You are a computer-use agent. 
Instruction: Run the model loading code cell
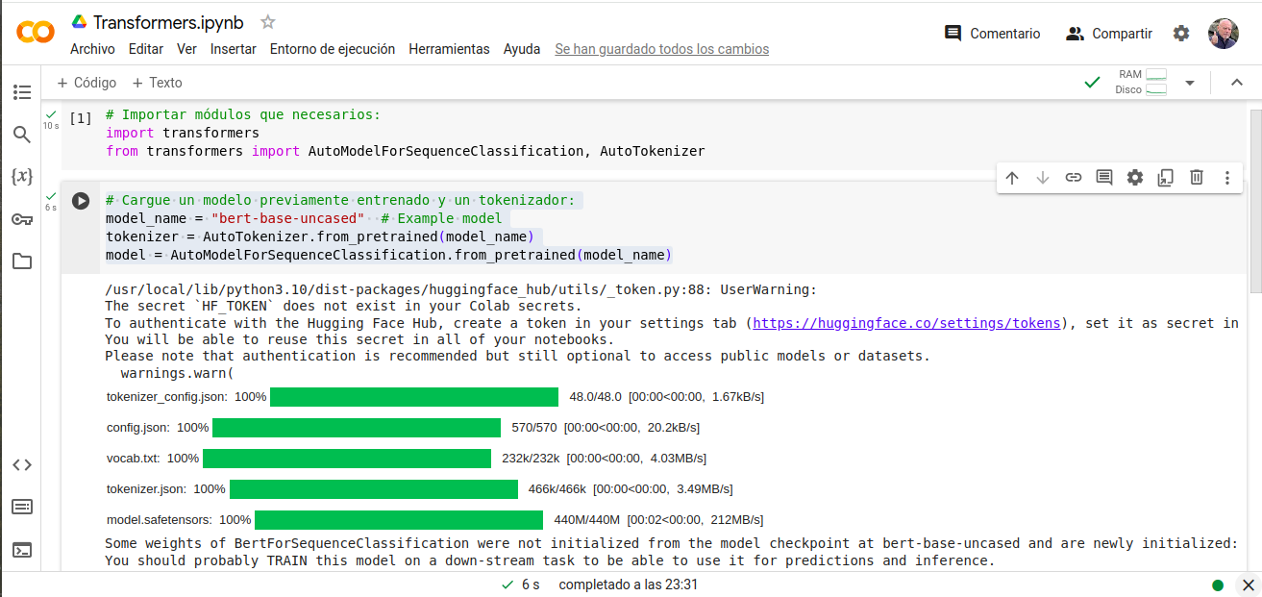pos(81,201)
